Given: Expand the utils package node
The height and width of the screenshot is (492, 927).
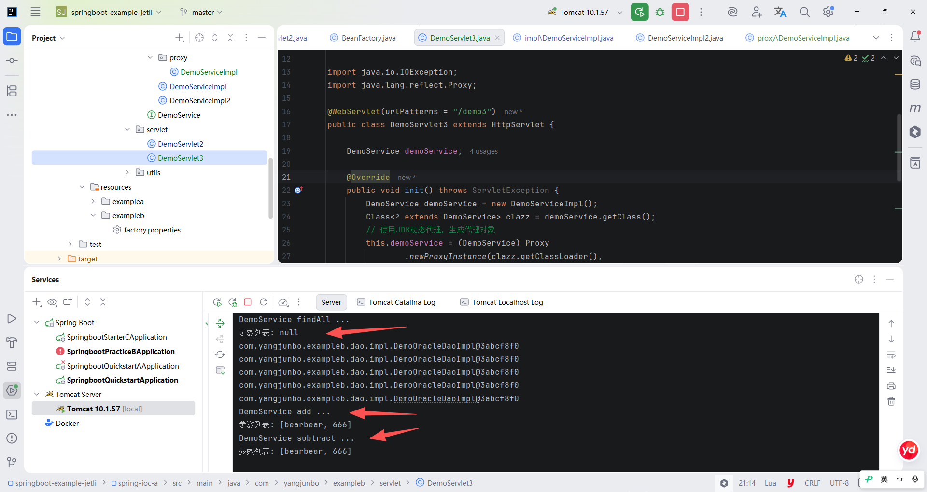Looking at the screenshot, I should (127, 172).
